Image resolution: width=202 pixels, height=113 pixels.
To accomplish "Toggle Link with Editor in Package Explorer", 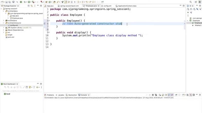I will (32, 6).
